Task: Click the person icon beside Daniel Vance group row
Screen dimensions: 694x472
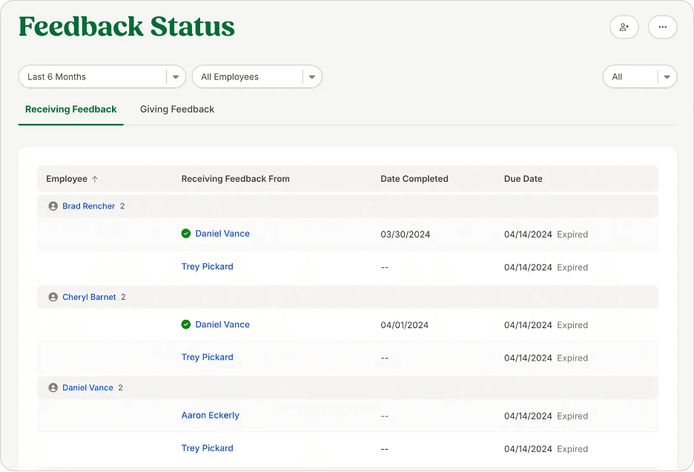Action: (x=52, y=387)
